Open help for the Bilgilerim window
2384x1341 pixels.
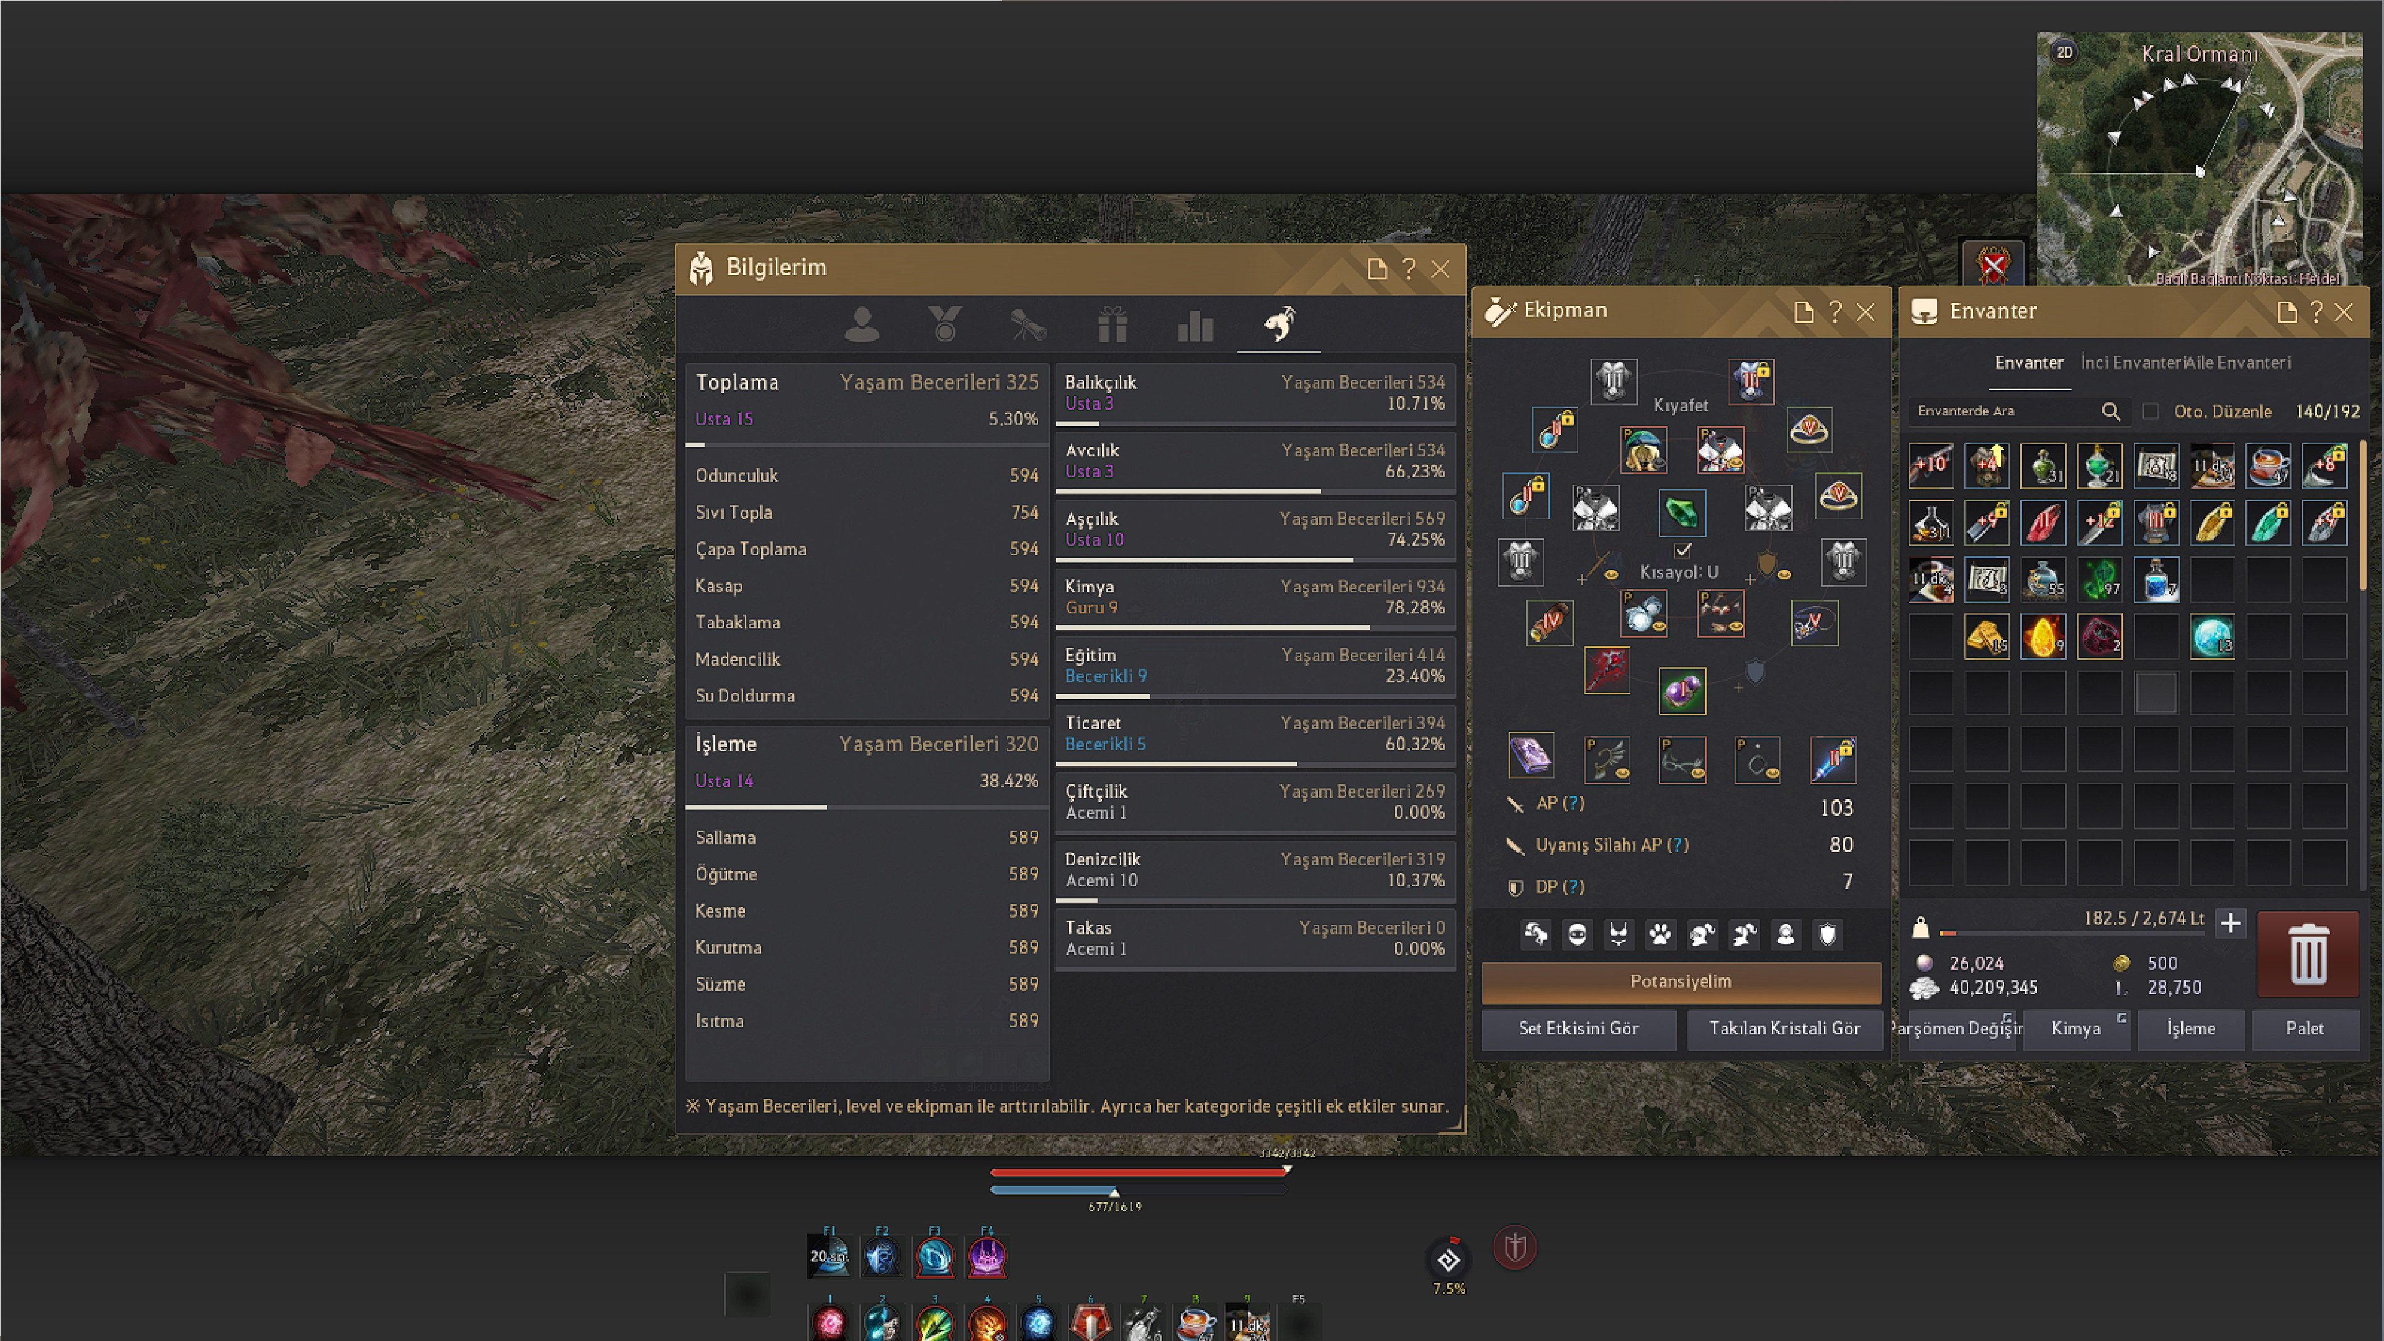tap(1409, 268)
